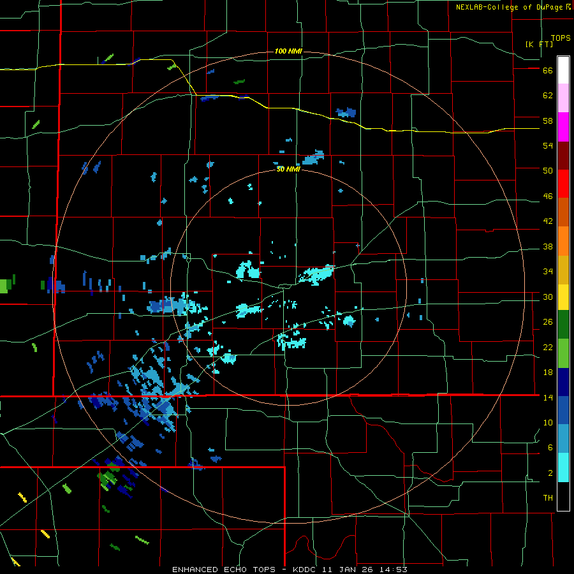Click the 'TOPS' legend heading
This screenshot has height=574, width=574.
tap(561, 38)
